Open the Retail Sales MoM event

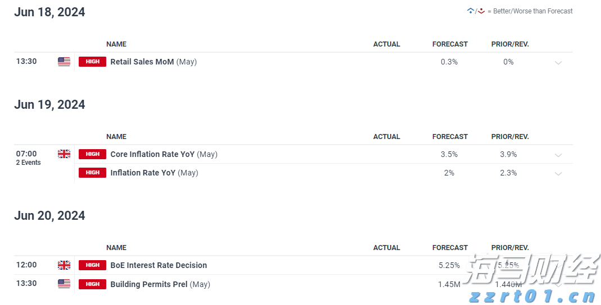click(142, 62)
